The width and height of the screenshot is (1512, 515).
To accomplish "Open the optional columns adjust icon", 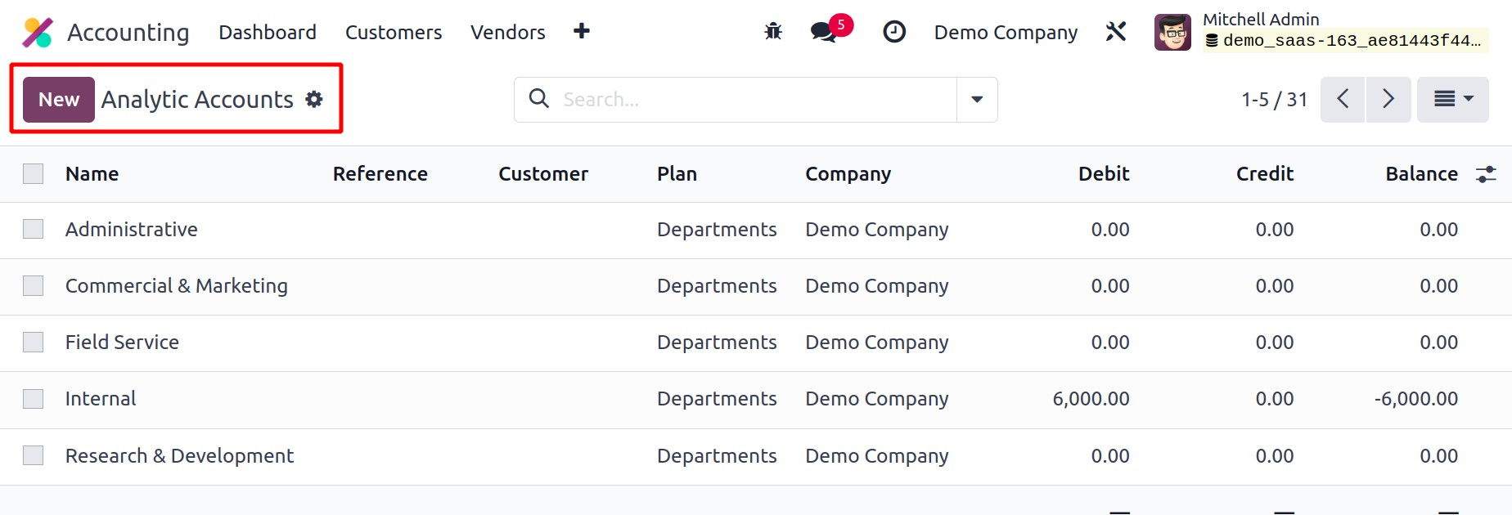I will [1486, 174].
